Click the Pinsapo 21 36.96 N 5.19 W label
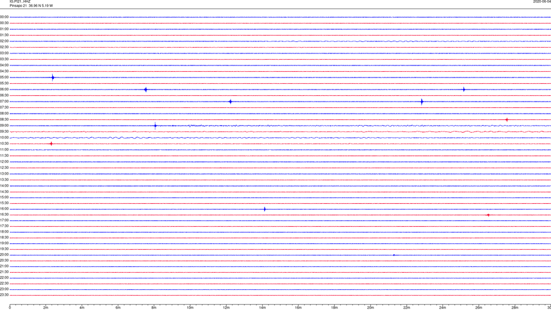551x310 pixels. 31,6
